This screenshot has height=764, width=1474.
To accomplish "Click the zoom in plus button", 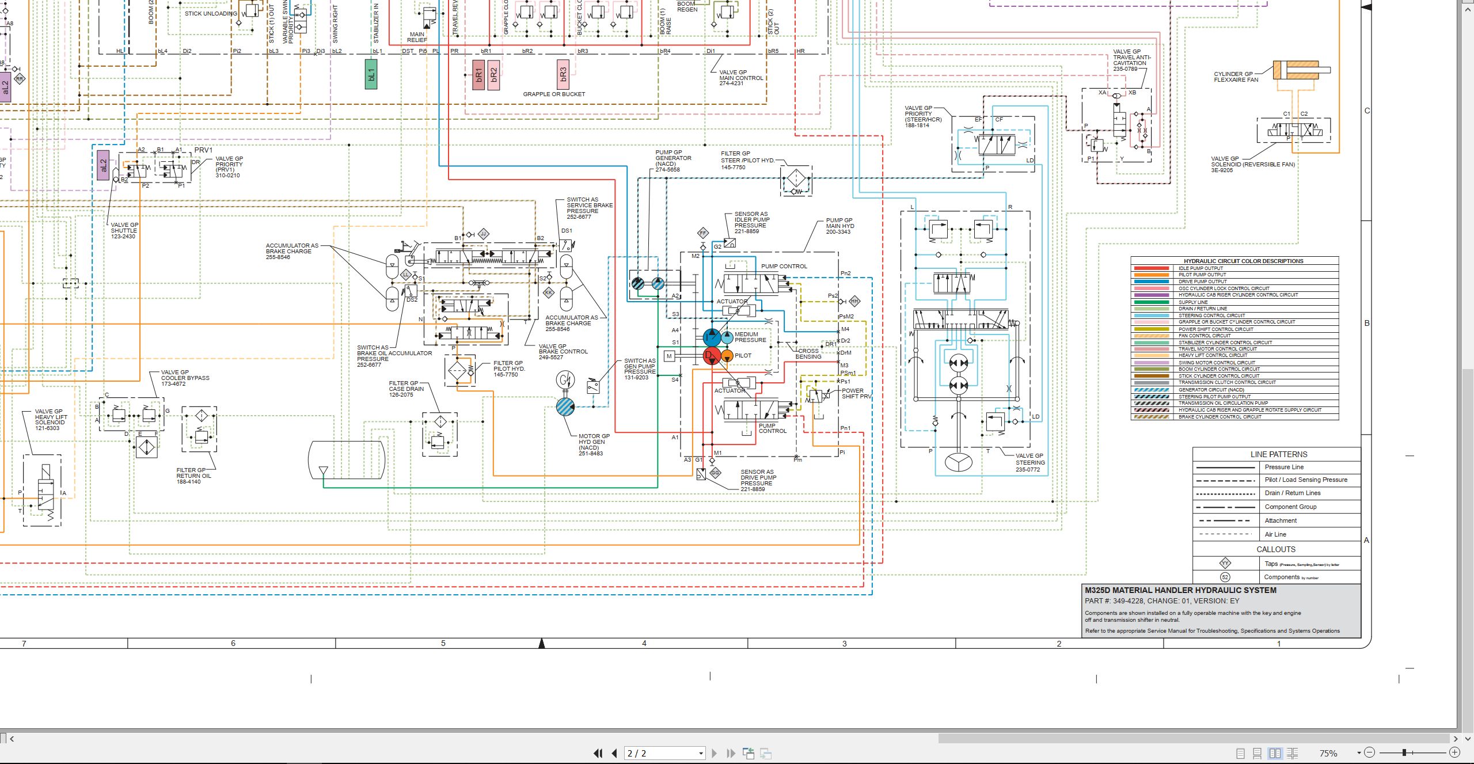I will pos(1454,752).
